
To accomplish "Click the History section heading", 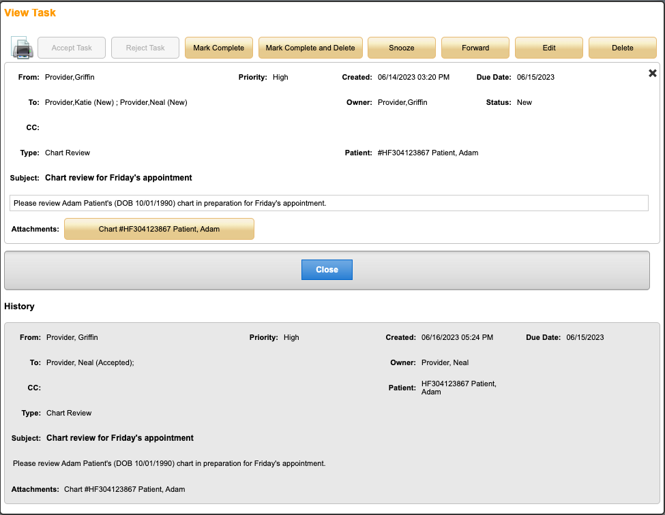I will 20,307.
